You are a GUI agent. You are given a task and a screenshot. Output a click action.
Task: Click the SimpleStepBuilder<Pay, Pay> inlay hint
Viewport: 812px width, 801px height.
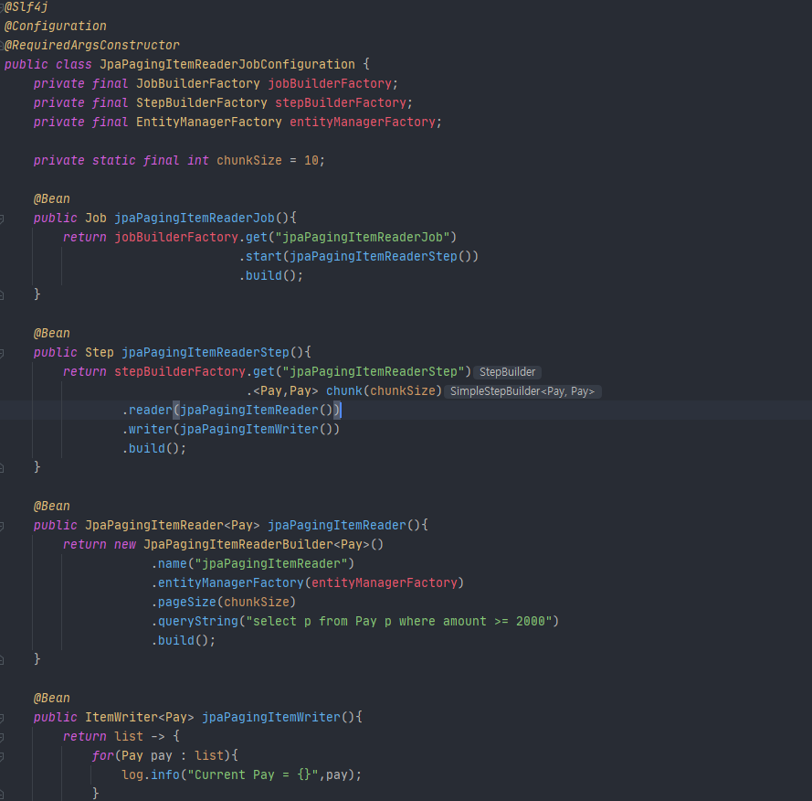(522, 391)
